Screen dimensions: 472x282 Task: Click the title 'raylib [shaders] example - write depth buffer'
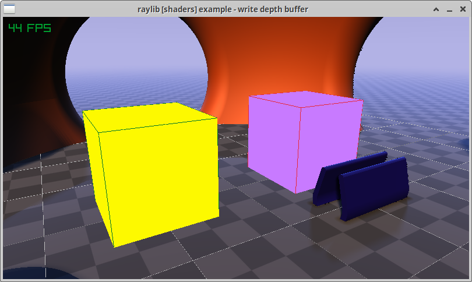click(223, 9)
